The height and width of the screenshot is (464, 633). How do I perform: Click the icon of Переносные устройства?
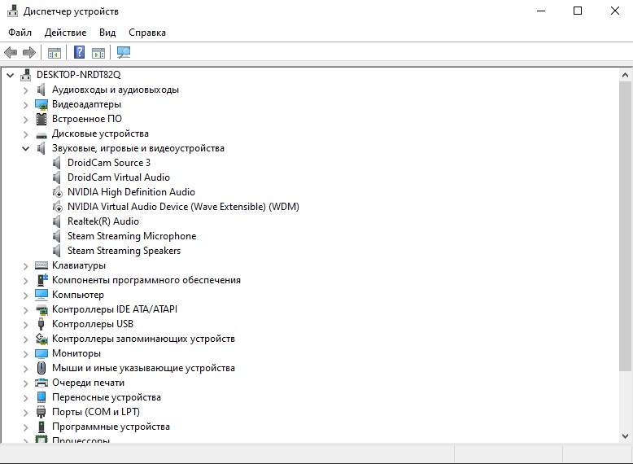tap(41, 397)
